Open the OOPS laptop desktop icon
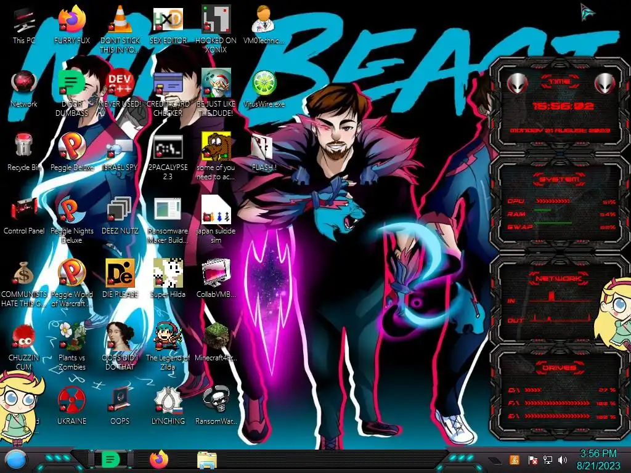 click(120, 406)
